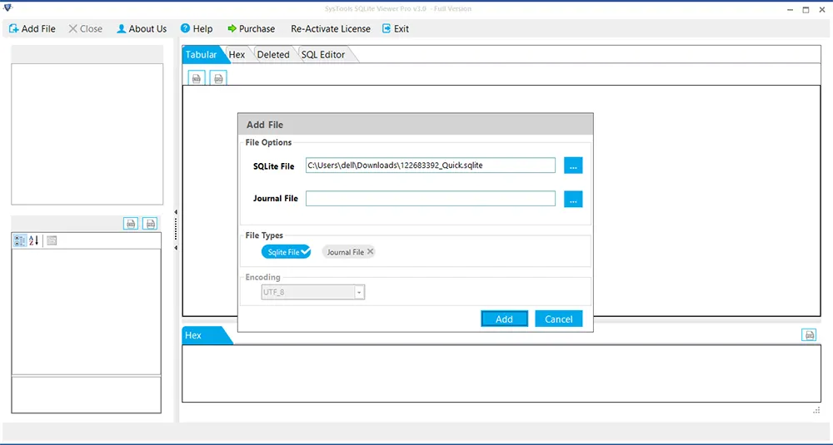This screenshot has height=445, width=833.
Task: Click Re-Activate License menu item
Action: coord(331,28)
